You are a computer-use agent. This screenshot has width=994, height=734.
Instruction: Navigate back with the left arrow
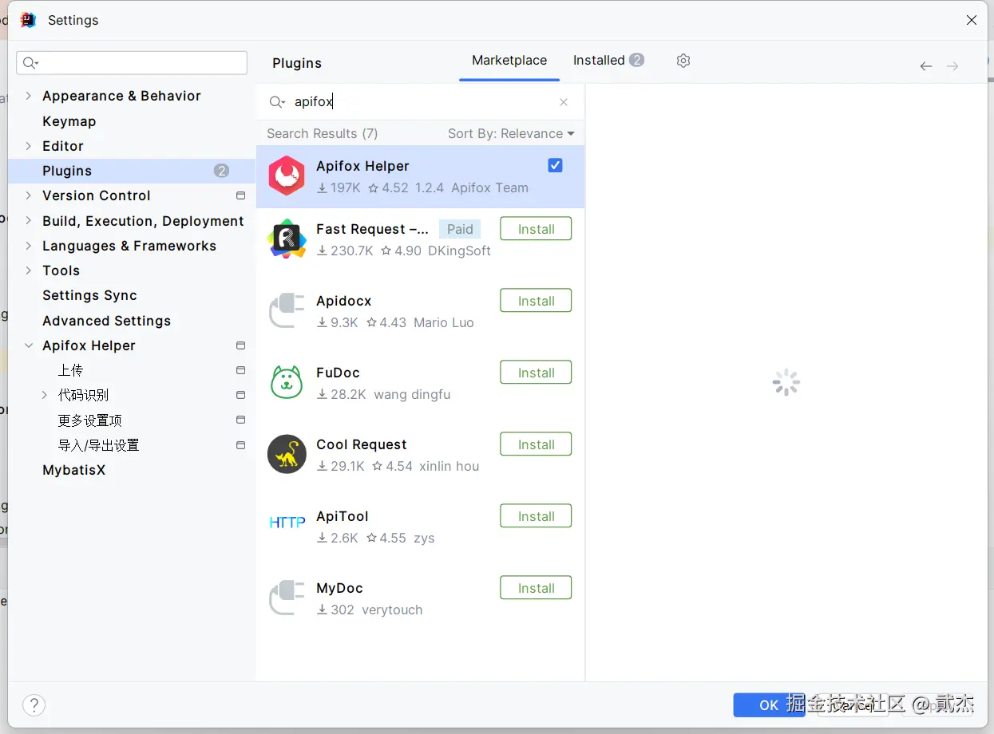(925, 66)
